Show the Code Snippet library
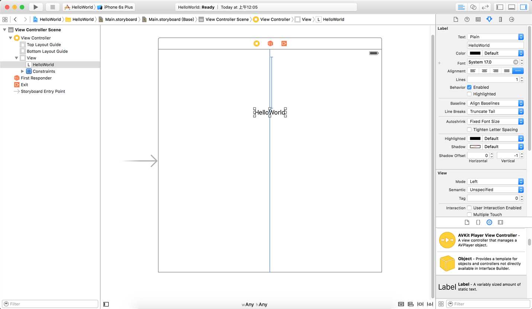532x309 pixels. 478,222
